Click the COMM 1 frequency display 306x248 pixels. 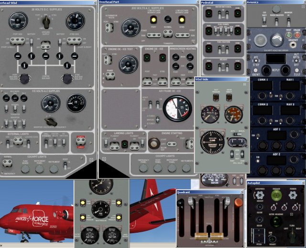point(262,86)
